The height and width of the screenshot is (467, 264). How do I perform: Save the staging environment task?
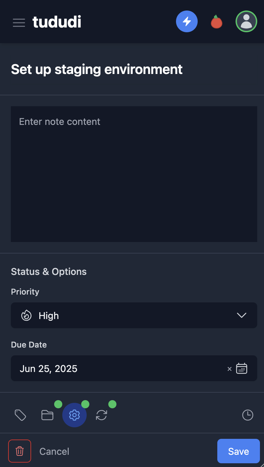tap(238, 451)
